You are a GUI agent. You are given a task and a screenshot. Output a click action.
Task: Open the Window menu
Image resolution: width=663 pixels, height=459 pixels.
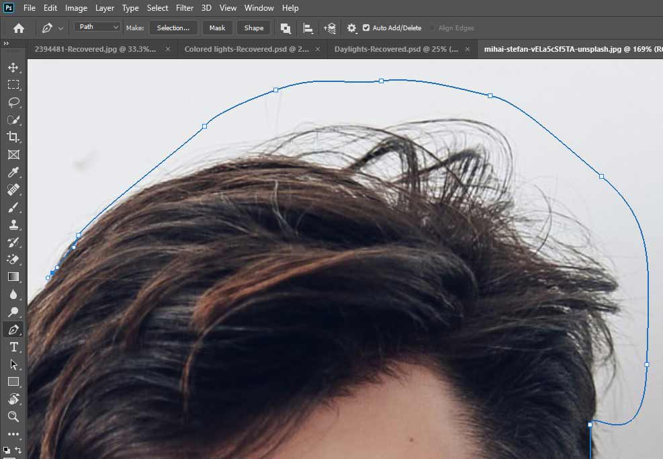pos(259,8)
